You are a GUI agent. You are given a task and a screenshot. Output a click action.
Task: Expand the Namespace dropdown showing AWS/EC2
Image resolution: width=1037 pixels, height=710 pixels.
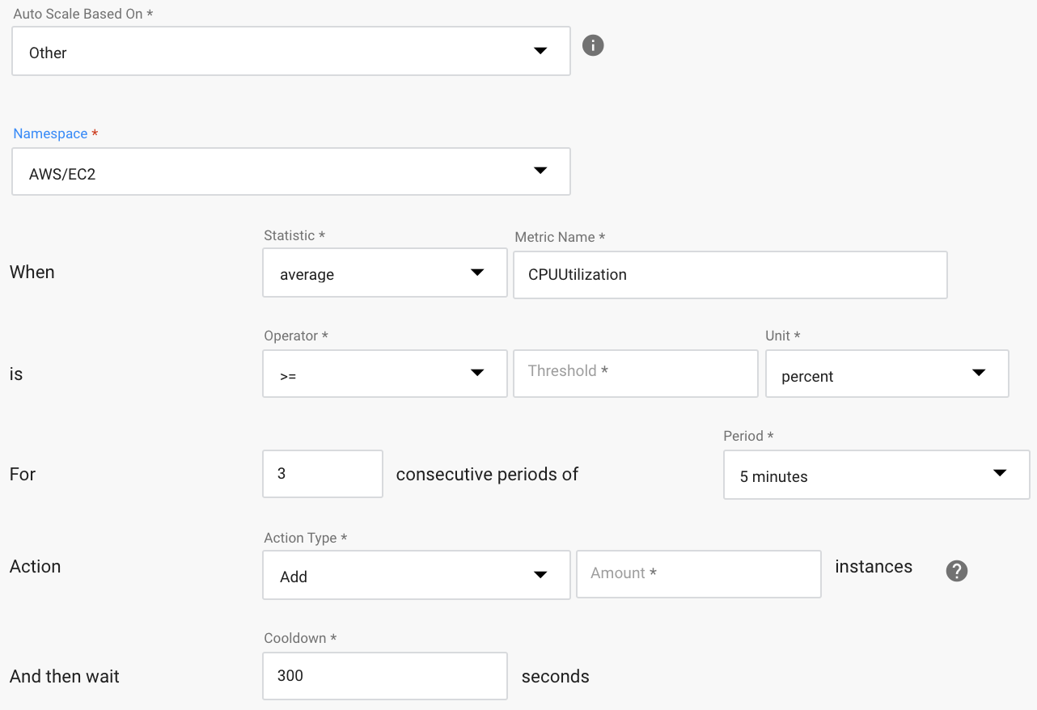click(x=290, y=171)
